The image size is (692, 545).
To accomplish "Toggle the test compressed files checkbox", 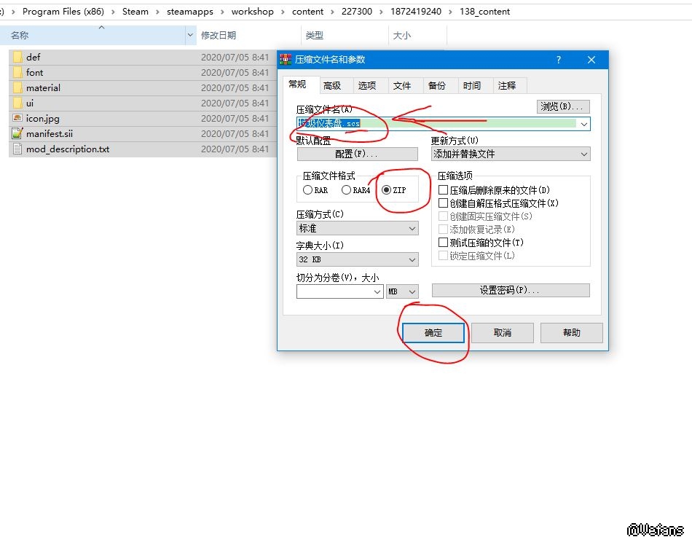I will [443, 243].
